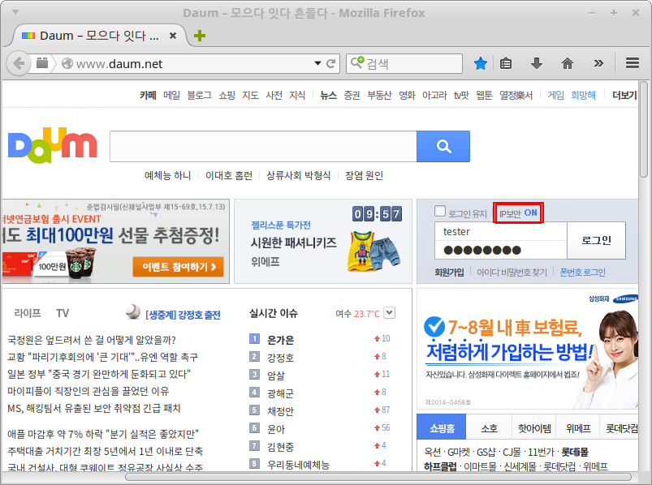Open the address bar history dropdown
The image size is (652, 485).
[317, 63]
